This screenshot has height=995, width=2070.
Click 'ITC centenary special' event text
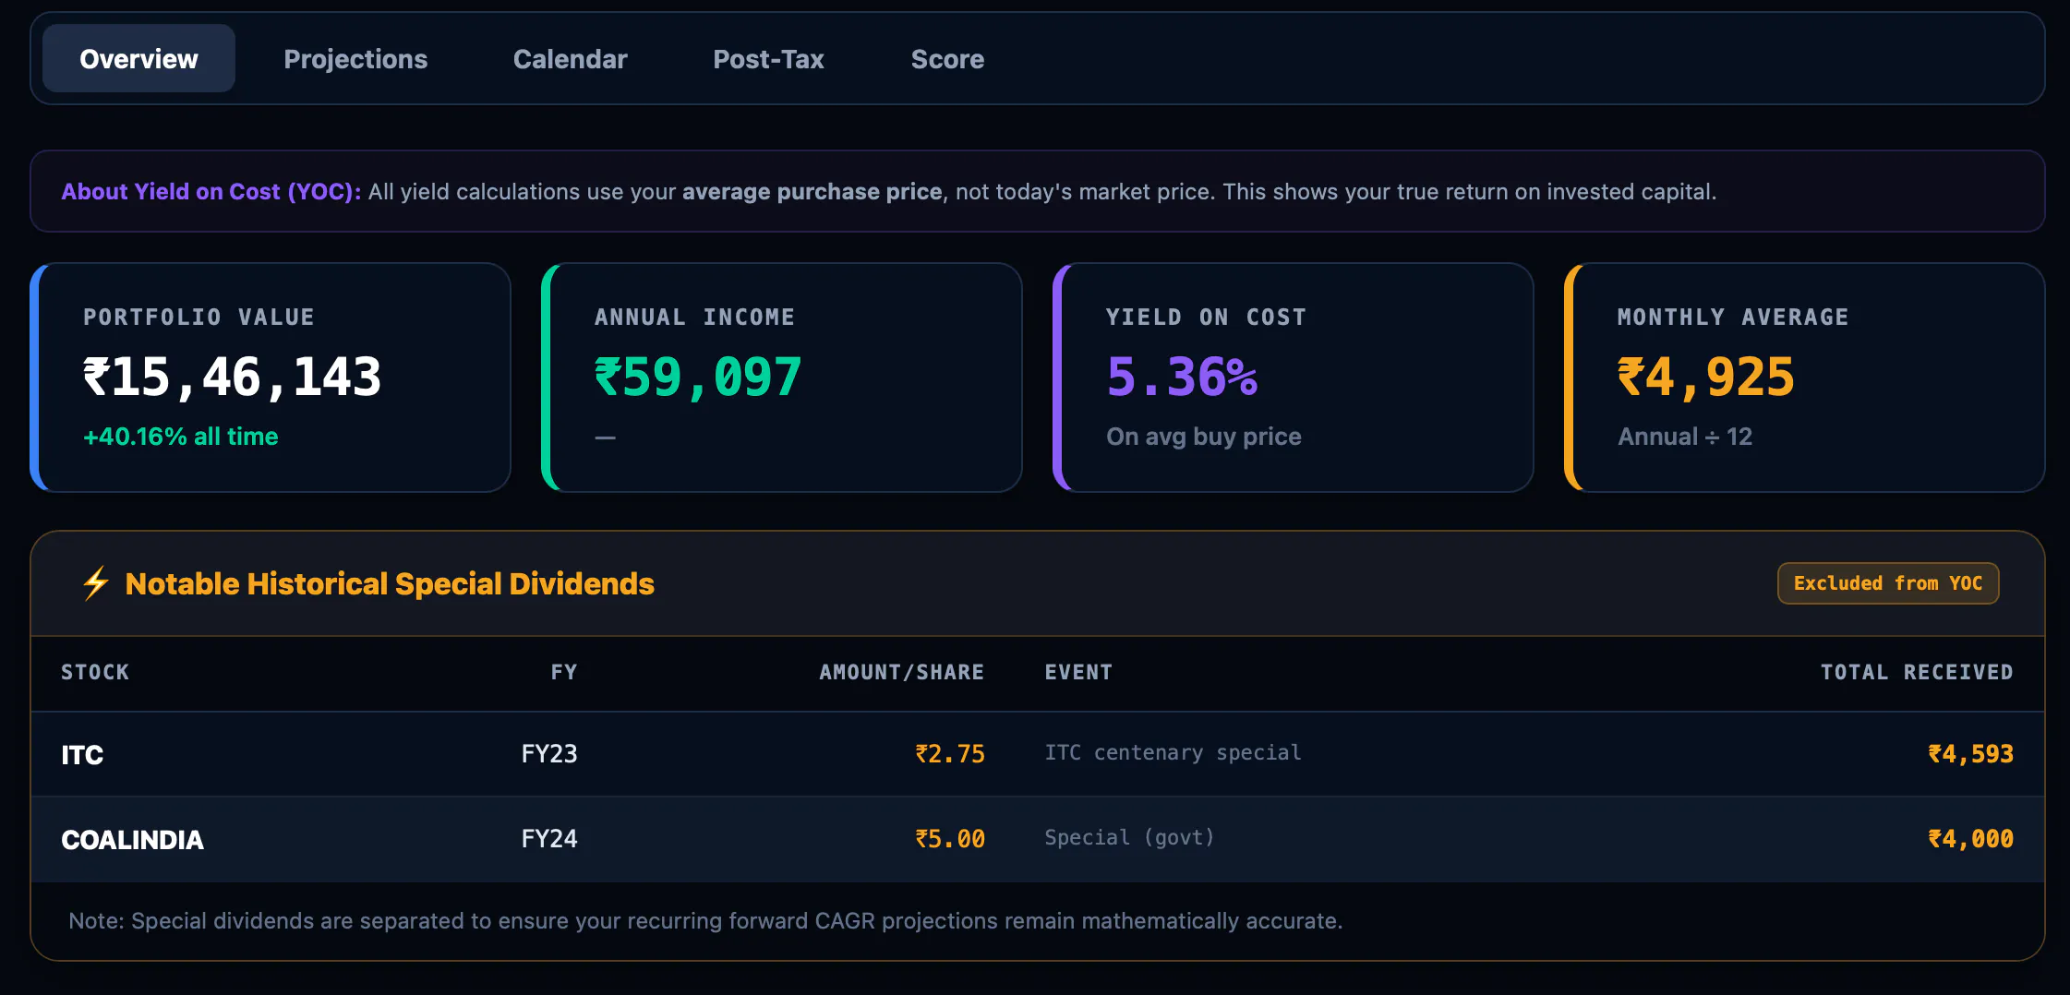1173,752
